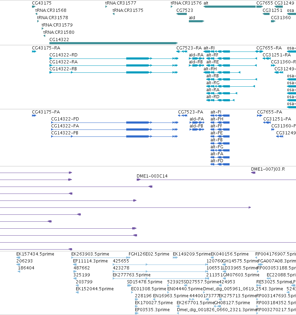The width and height of the screenshot is (296, 315).
Task: Click tRNA:CR31578 feature label
Action: pos(53,18)
